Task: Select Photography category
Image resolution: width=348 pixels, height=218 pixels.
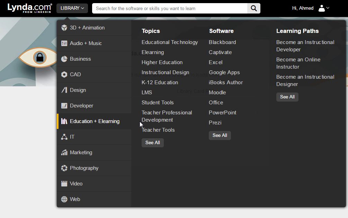Action: 94,168
